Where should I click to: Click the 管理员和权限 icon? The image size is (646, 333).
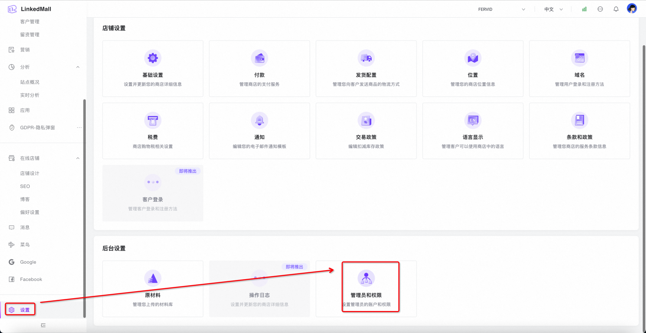point(366,278)
